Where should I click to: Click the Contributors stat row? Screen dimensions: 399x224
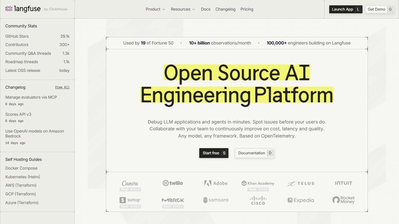[37, 45]
